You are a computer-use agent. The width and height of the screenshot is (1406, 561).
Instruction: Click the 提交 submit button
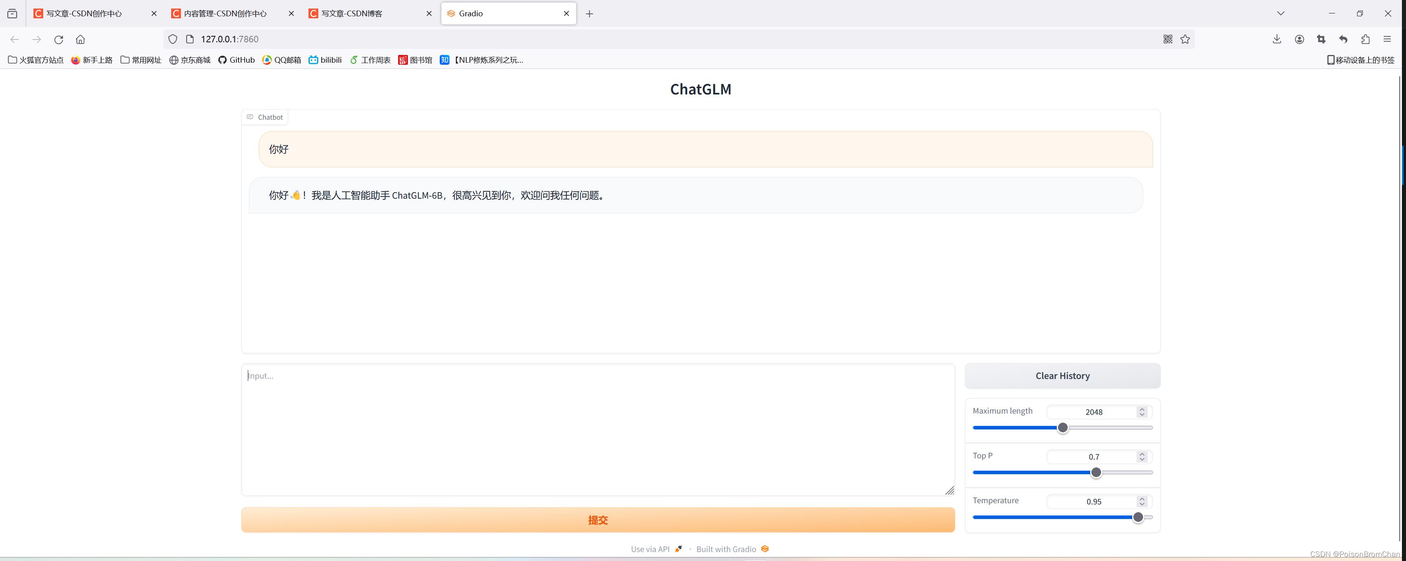click(598, 520)
